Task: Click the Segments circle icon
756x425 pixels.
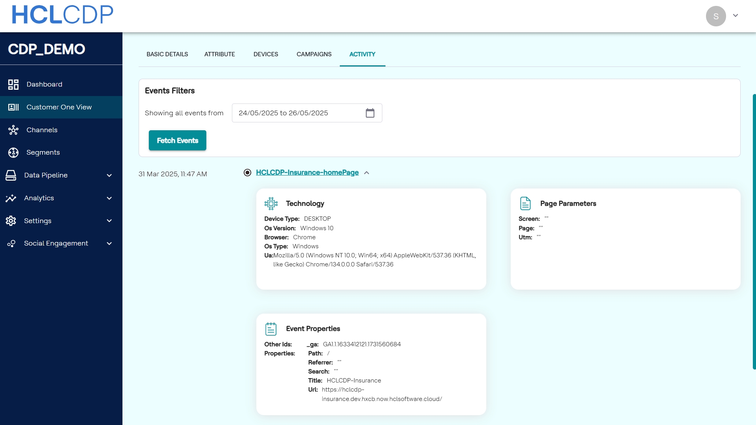Action: click(x=13, y=153)
